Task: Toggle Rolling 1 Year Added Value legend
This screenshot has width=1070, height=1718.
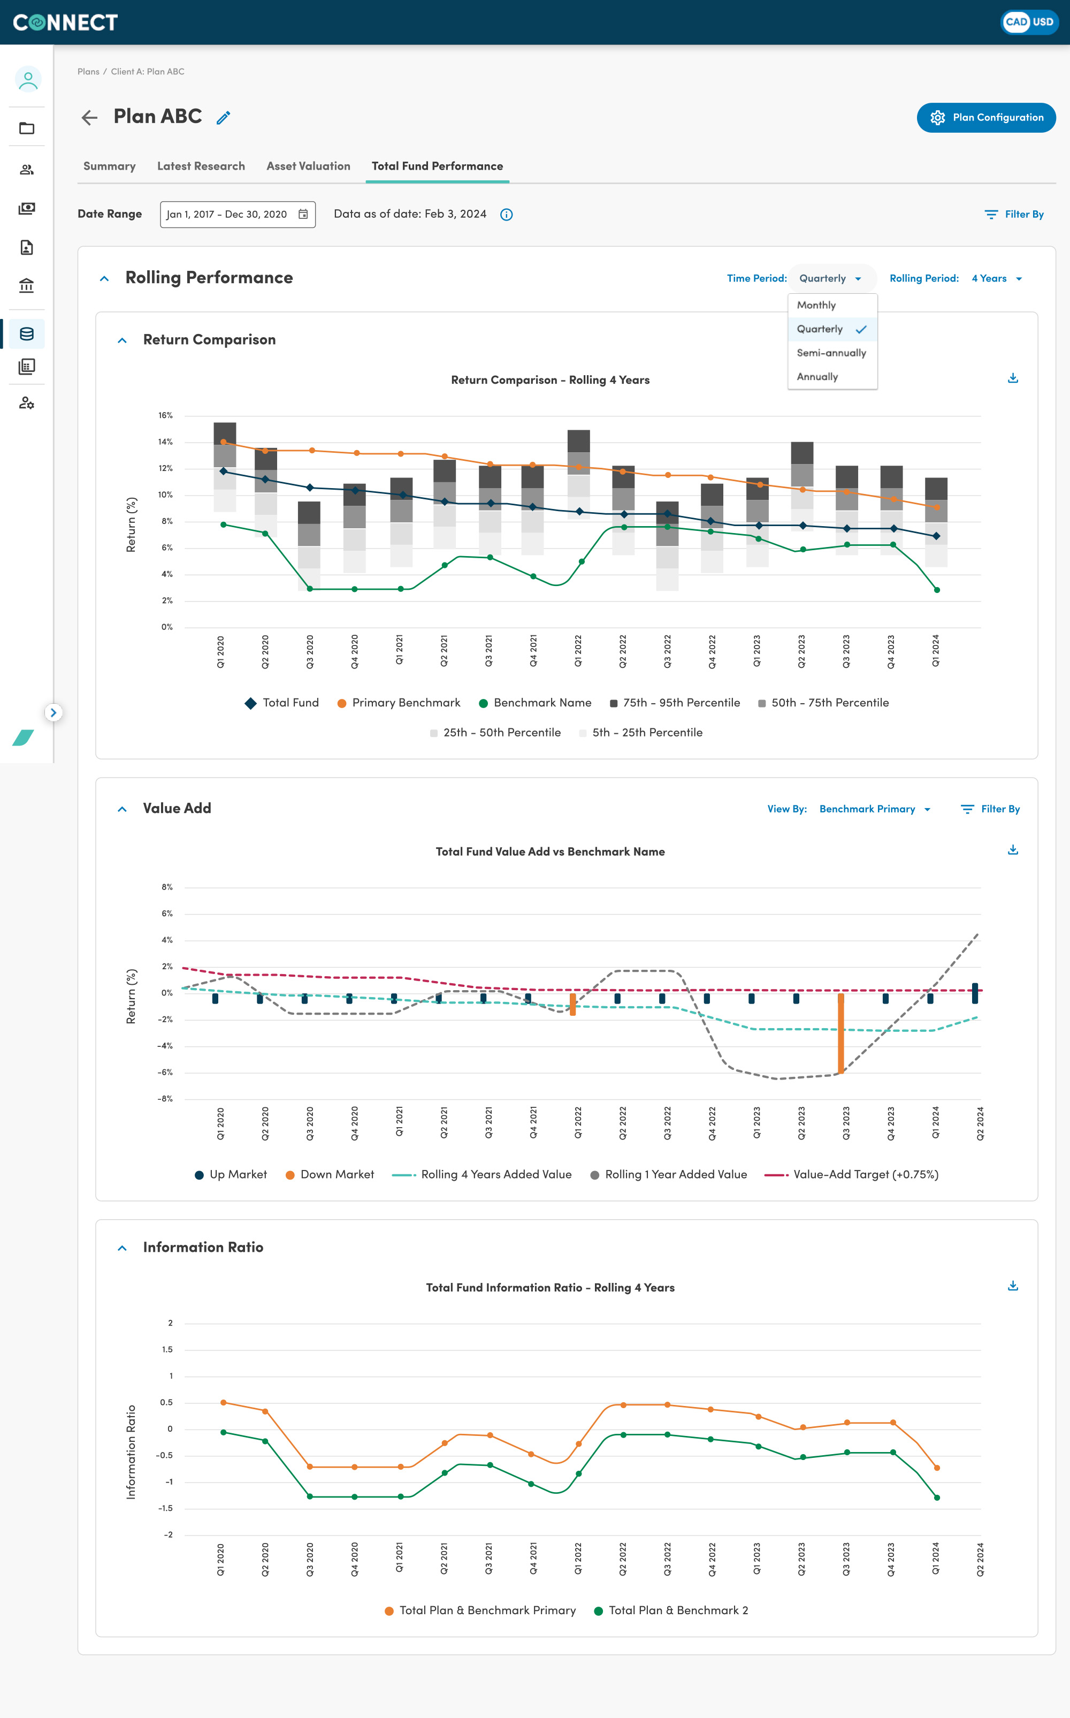Action: (x=668, y=1174)
